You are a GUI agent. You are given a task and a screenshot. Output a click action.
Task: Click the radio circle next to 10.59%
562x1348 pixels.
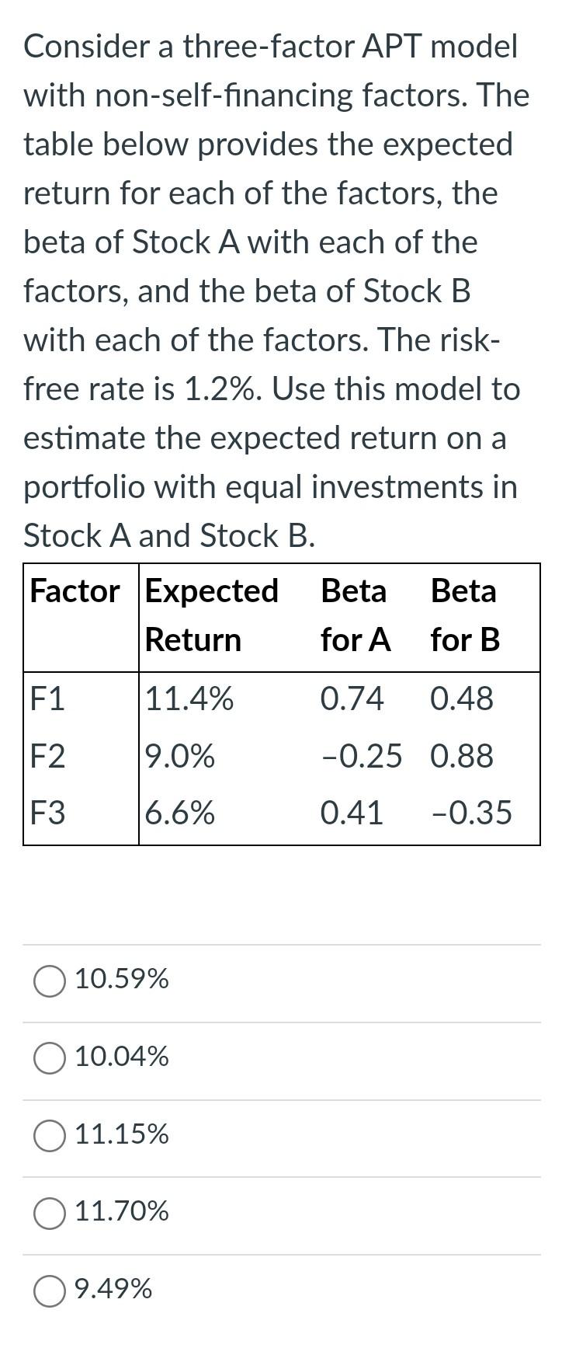pos(49,981)
